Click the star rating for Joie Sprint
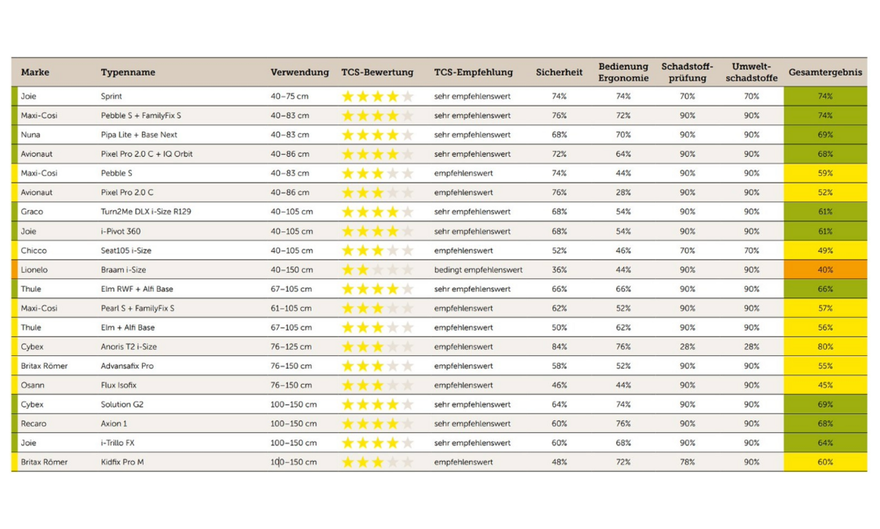Viewport: 880px width, 529px height. pyautogui.click(x=377, y=97)
